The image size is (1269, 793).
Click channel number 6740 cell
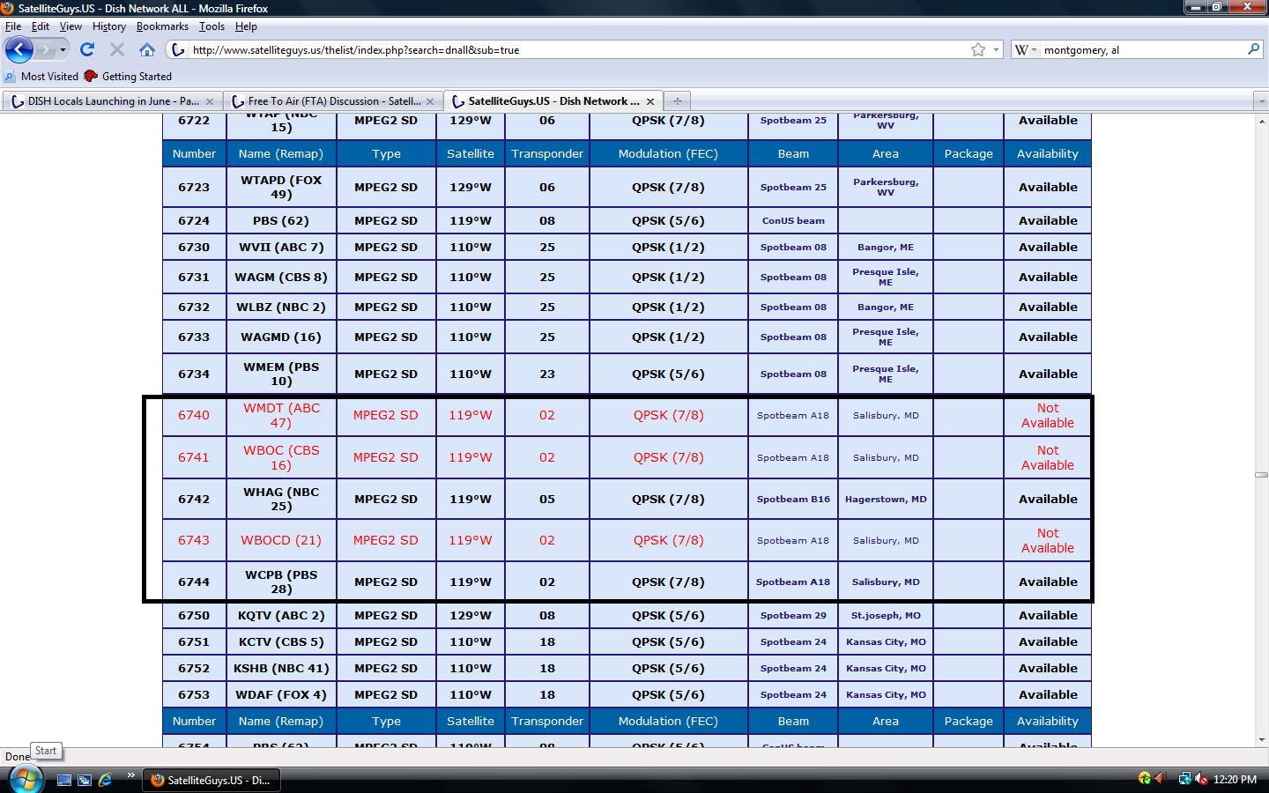194,415
